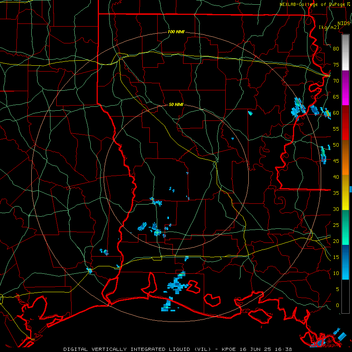Click the 55 value on the VIL scale
Viewport: 352px width, 352px height.
336,129
